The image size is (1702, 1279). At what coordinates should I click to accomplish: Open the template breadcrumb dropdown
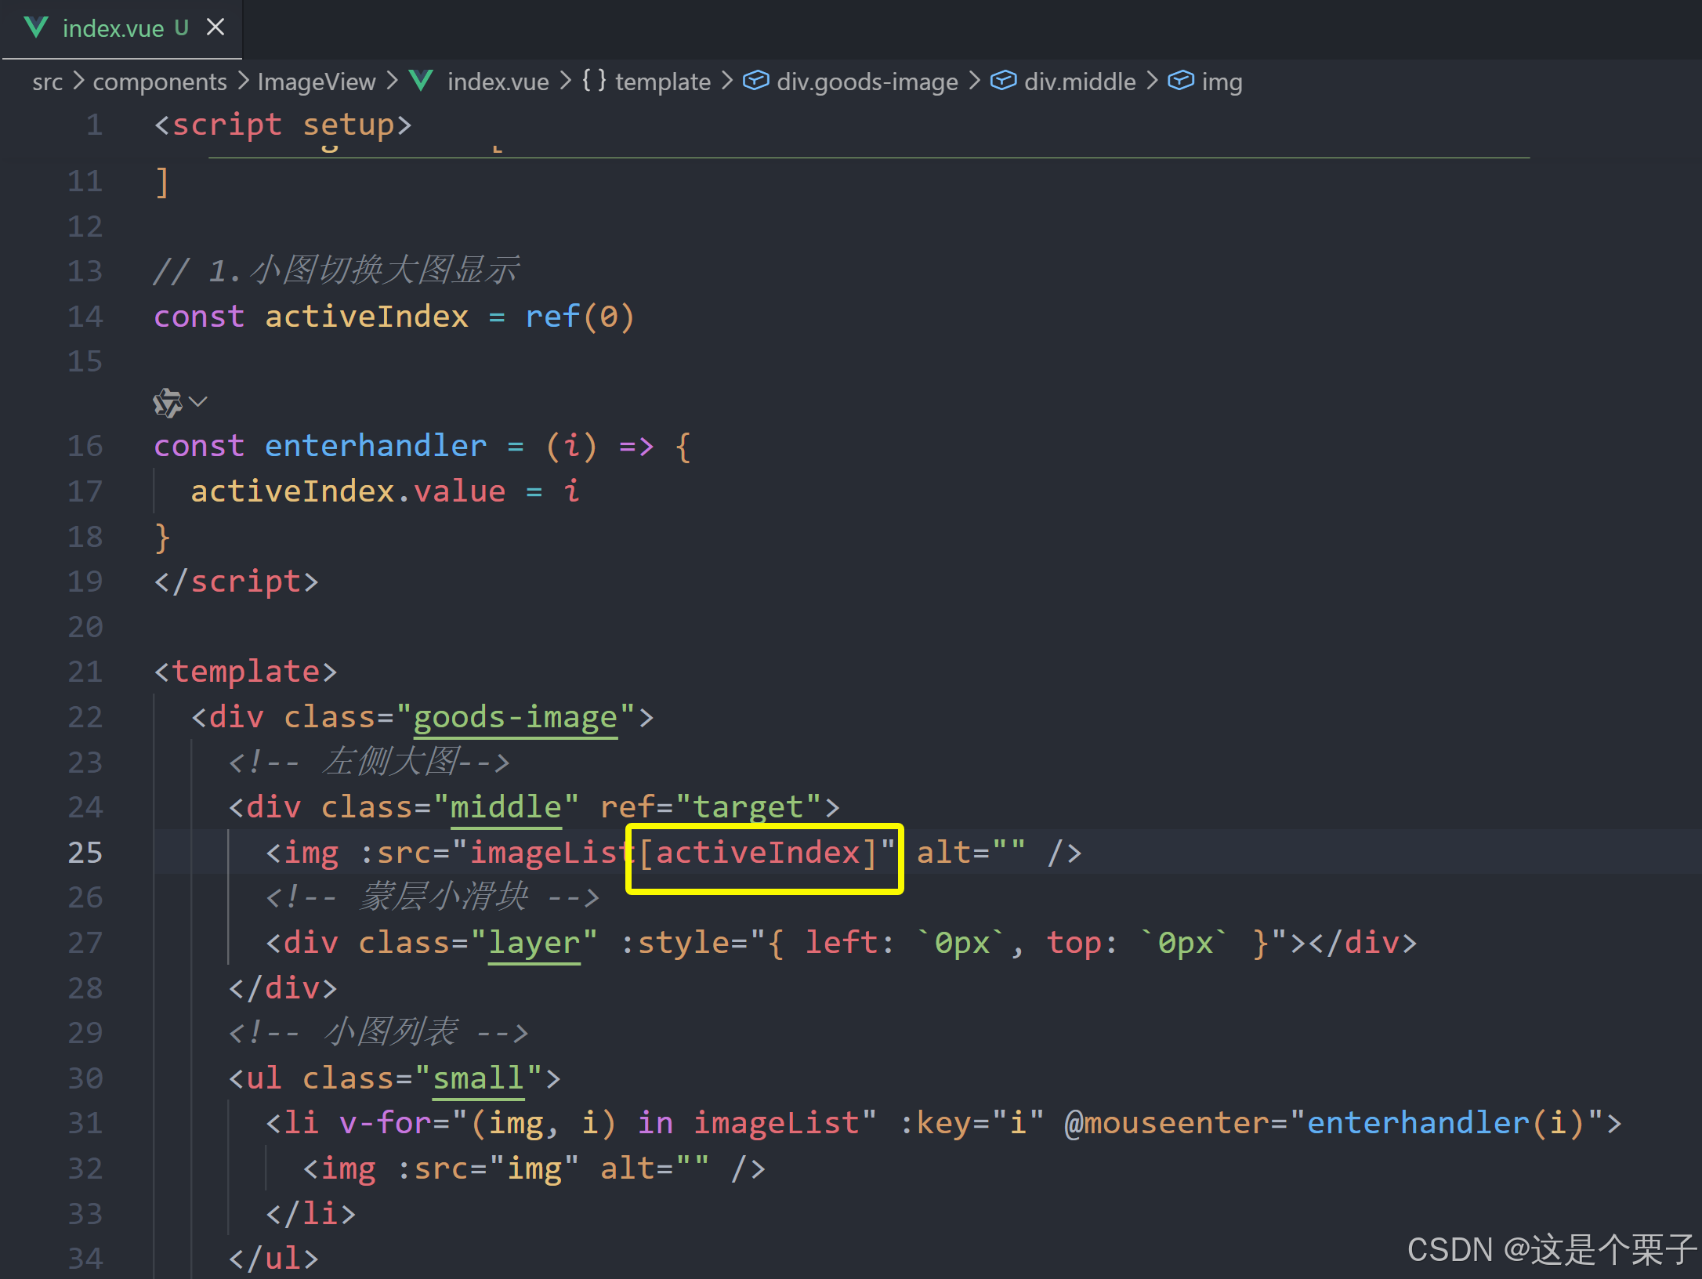coord(662,82)
